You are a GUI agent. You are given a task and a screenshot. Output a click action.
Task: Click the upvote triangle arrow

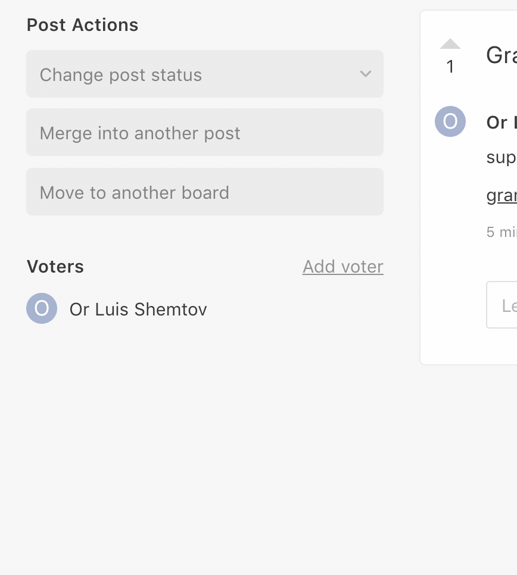click(450, 43)
